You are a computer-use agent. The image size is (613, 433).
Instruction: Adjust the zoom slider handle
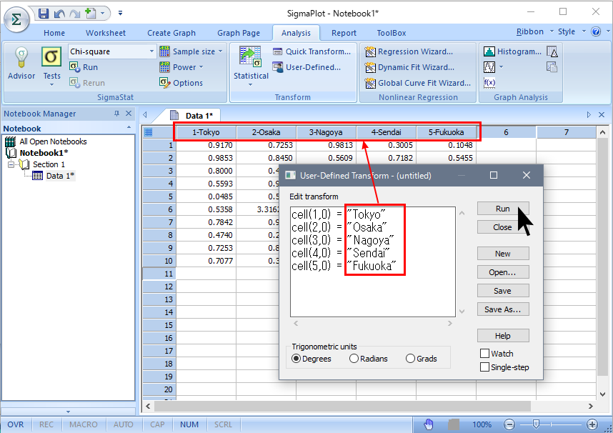click(x=536, y=424)
